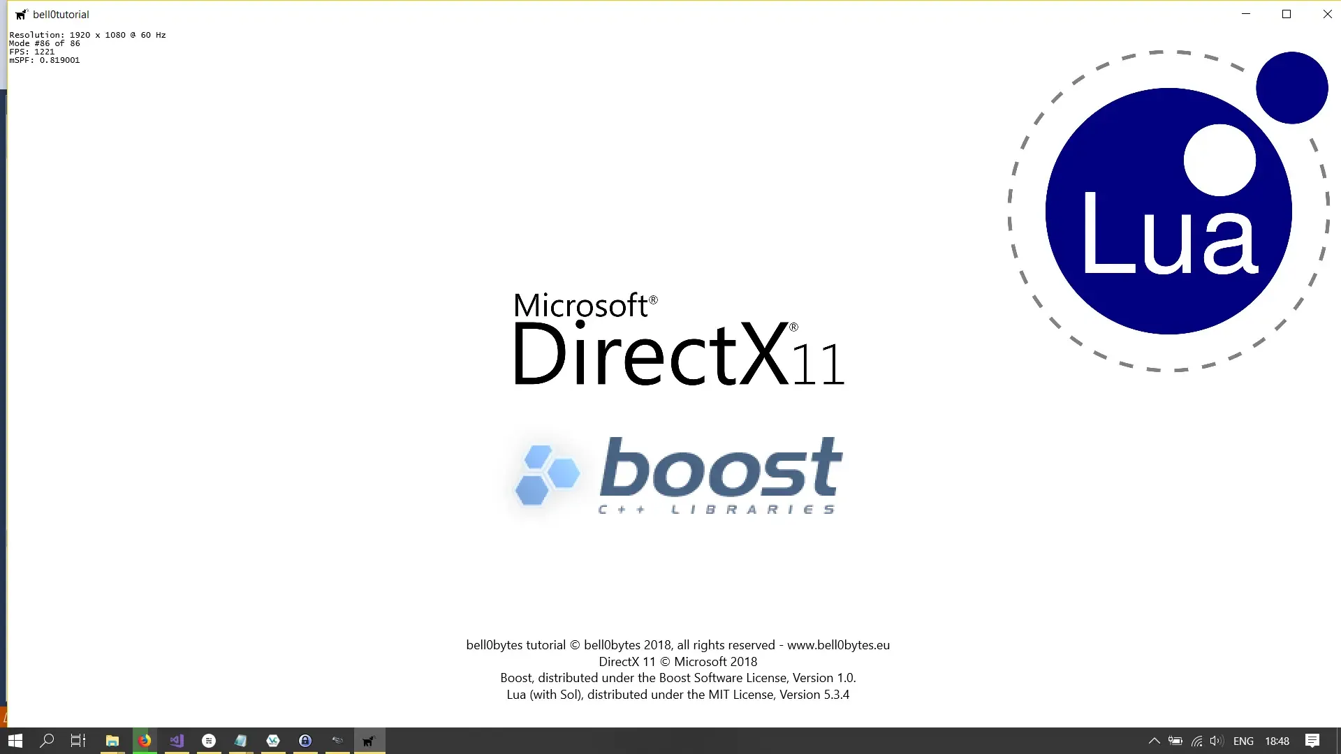Image resolution: width=1341 pixels, height=754 pixels.
Task: Open the Start menu
Action: [x=14, y=740]
